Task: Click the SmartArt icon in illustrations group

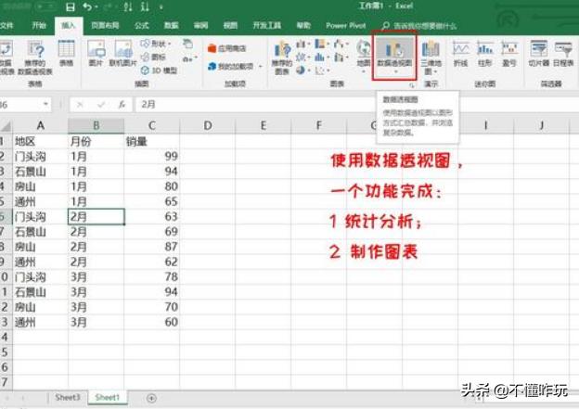Action: (188, 44)
